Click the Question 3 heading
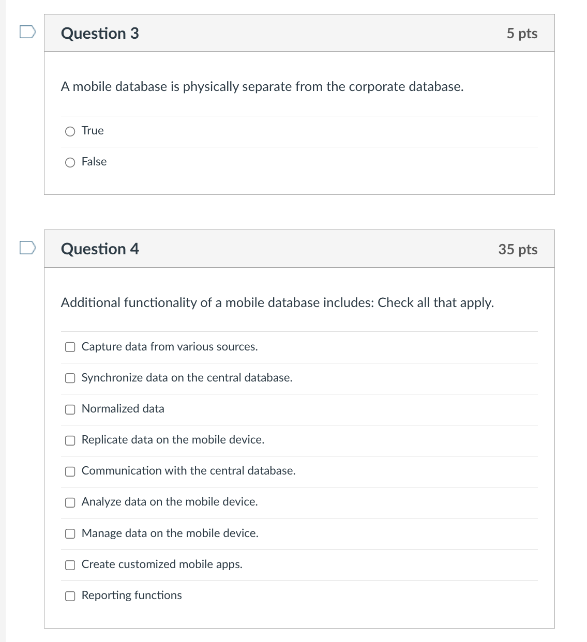587x642 pixels. coord(100,33)
